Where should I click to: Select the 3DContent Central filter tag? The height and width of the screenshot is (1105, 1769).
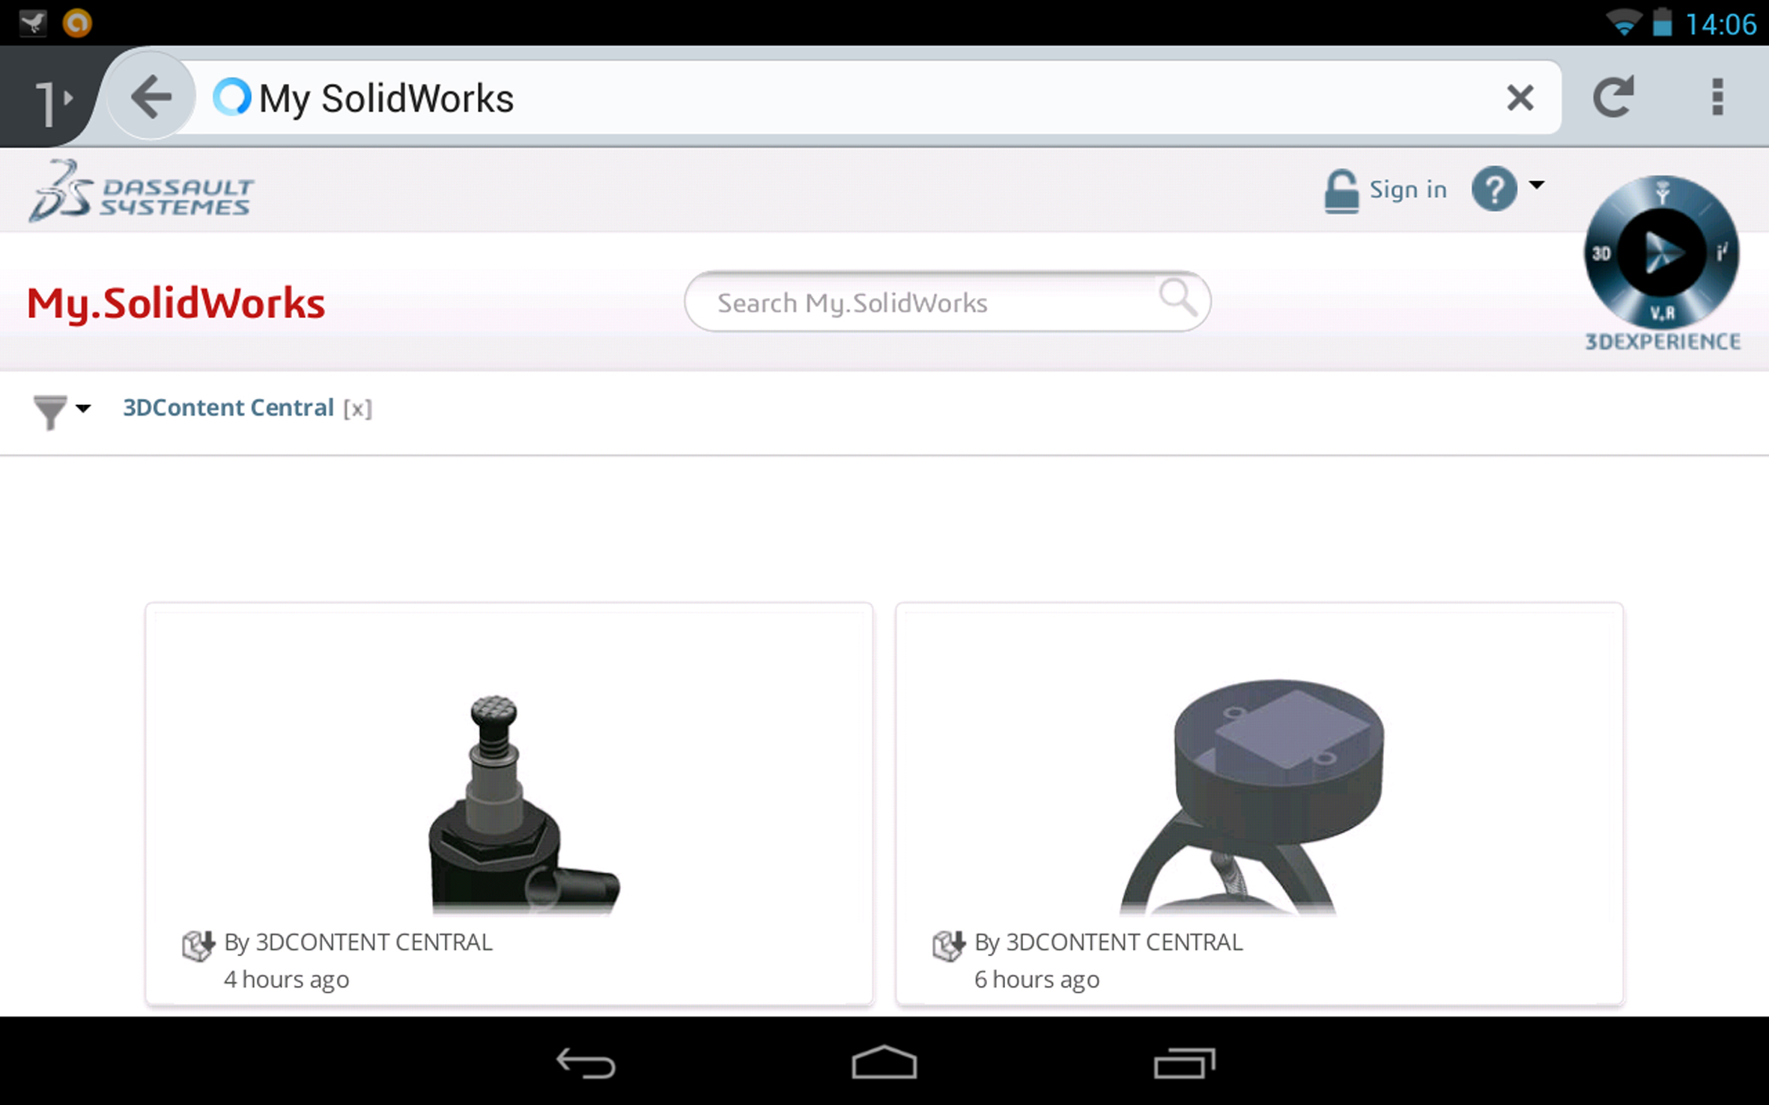pyautogui.click(x=228, y=408)
